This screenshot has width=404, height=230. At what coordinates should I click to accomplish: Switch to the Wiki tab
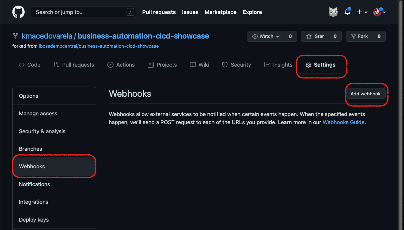pos(199,65)
